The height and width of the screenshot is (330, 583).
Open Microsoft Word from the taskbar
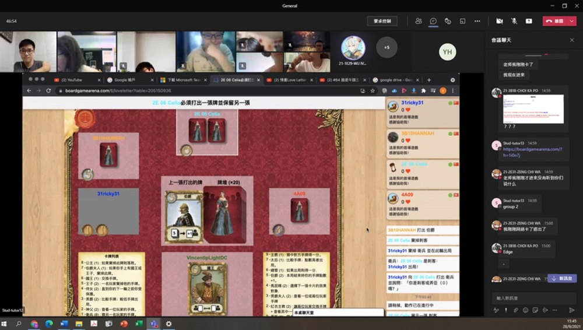pos(64,324)
